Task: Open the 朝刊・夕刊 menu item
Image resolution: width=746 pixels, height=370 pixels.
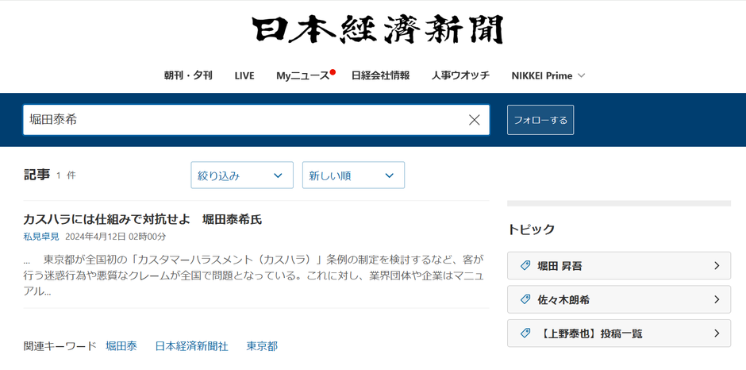Action: pos(188,75)
